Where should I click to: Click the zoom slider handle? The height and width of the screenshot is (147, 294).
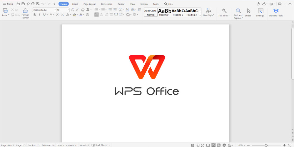point(266,145)
